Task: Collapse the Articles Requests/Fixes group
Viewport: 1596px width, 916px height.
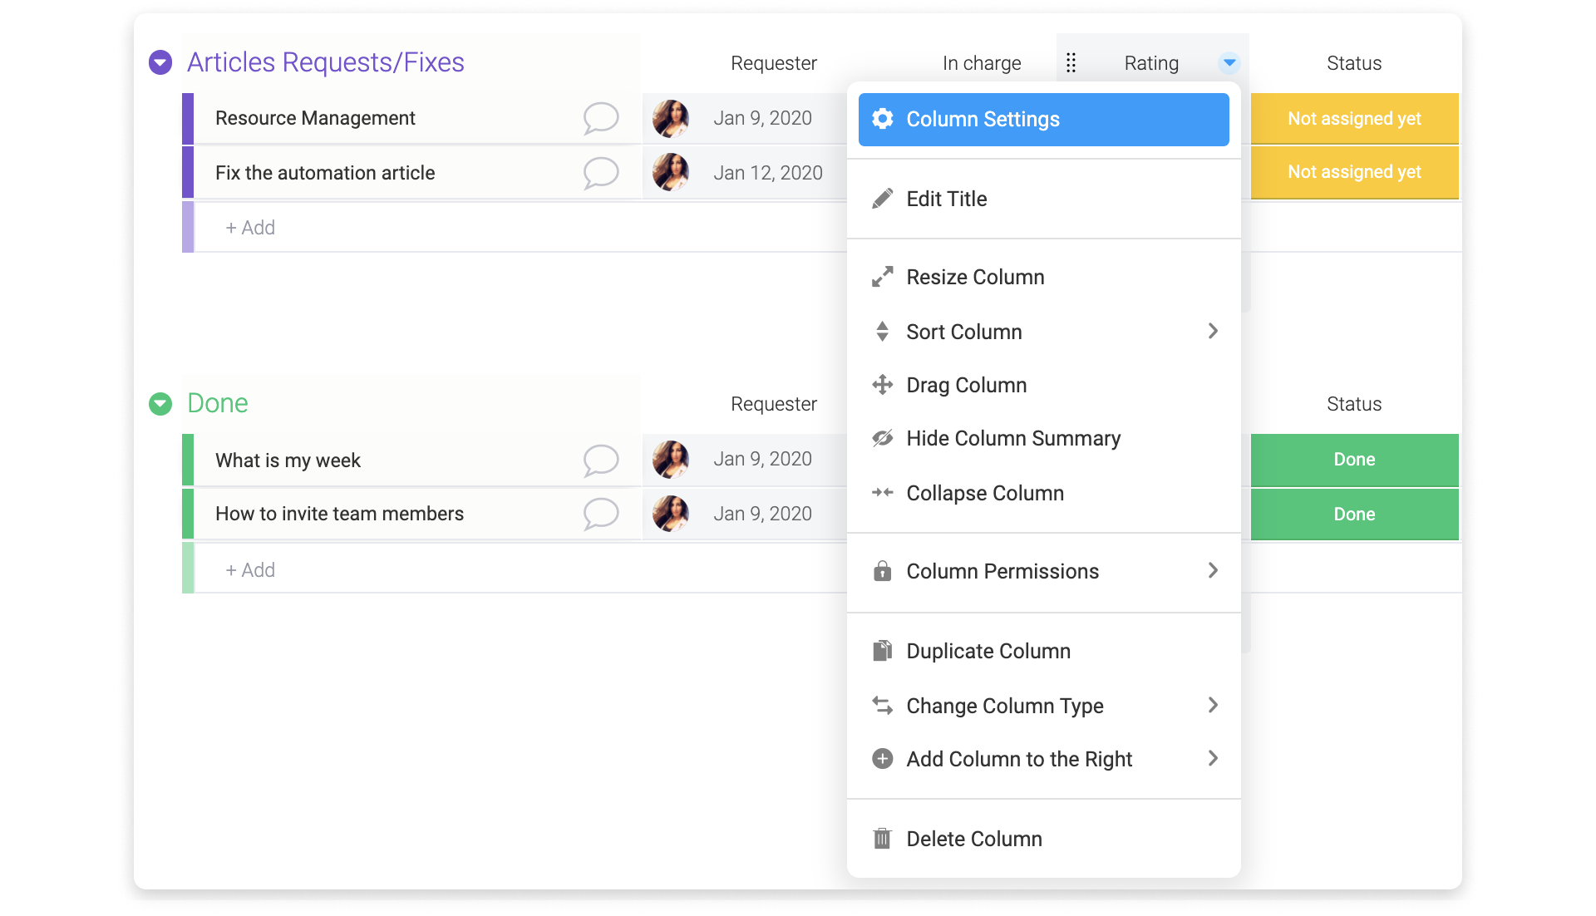Action: 160,62
